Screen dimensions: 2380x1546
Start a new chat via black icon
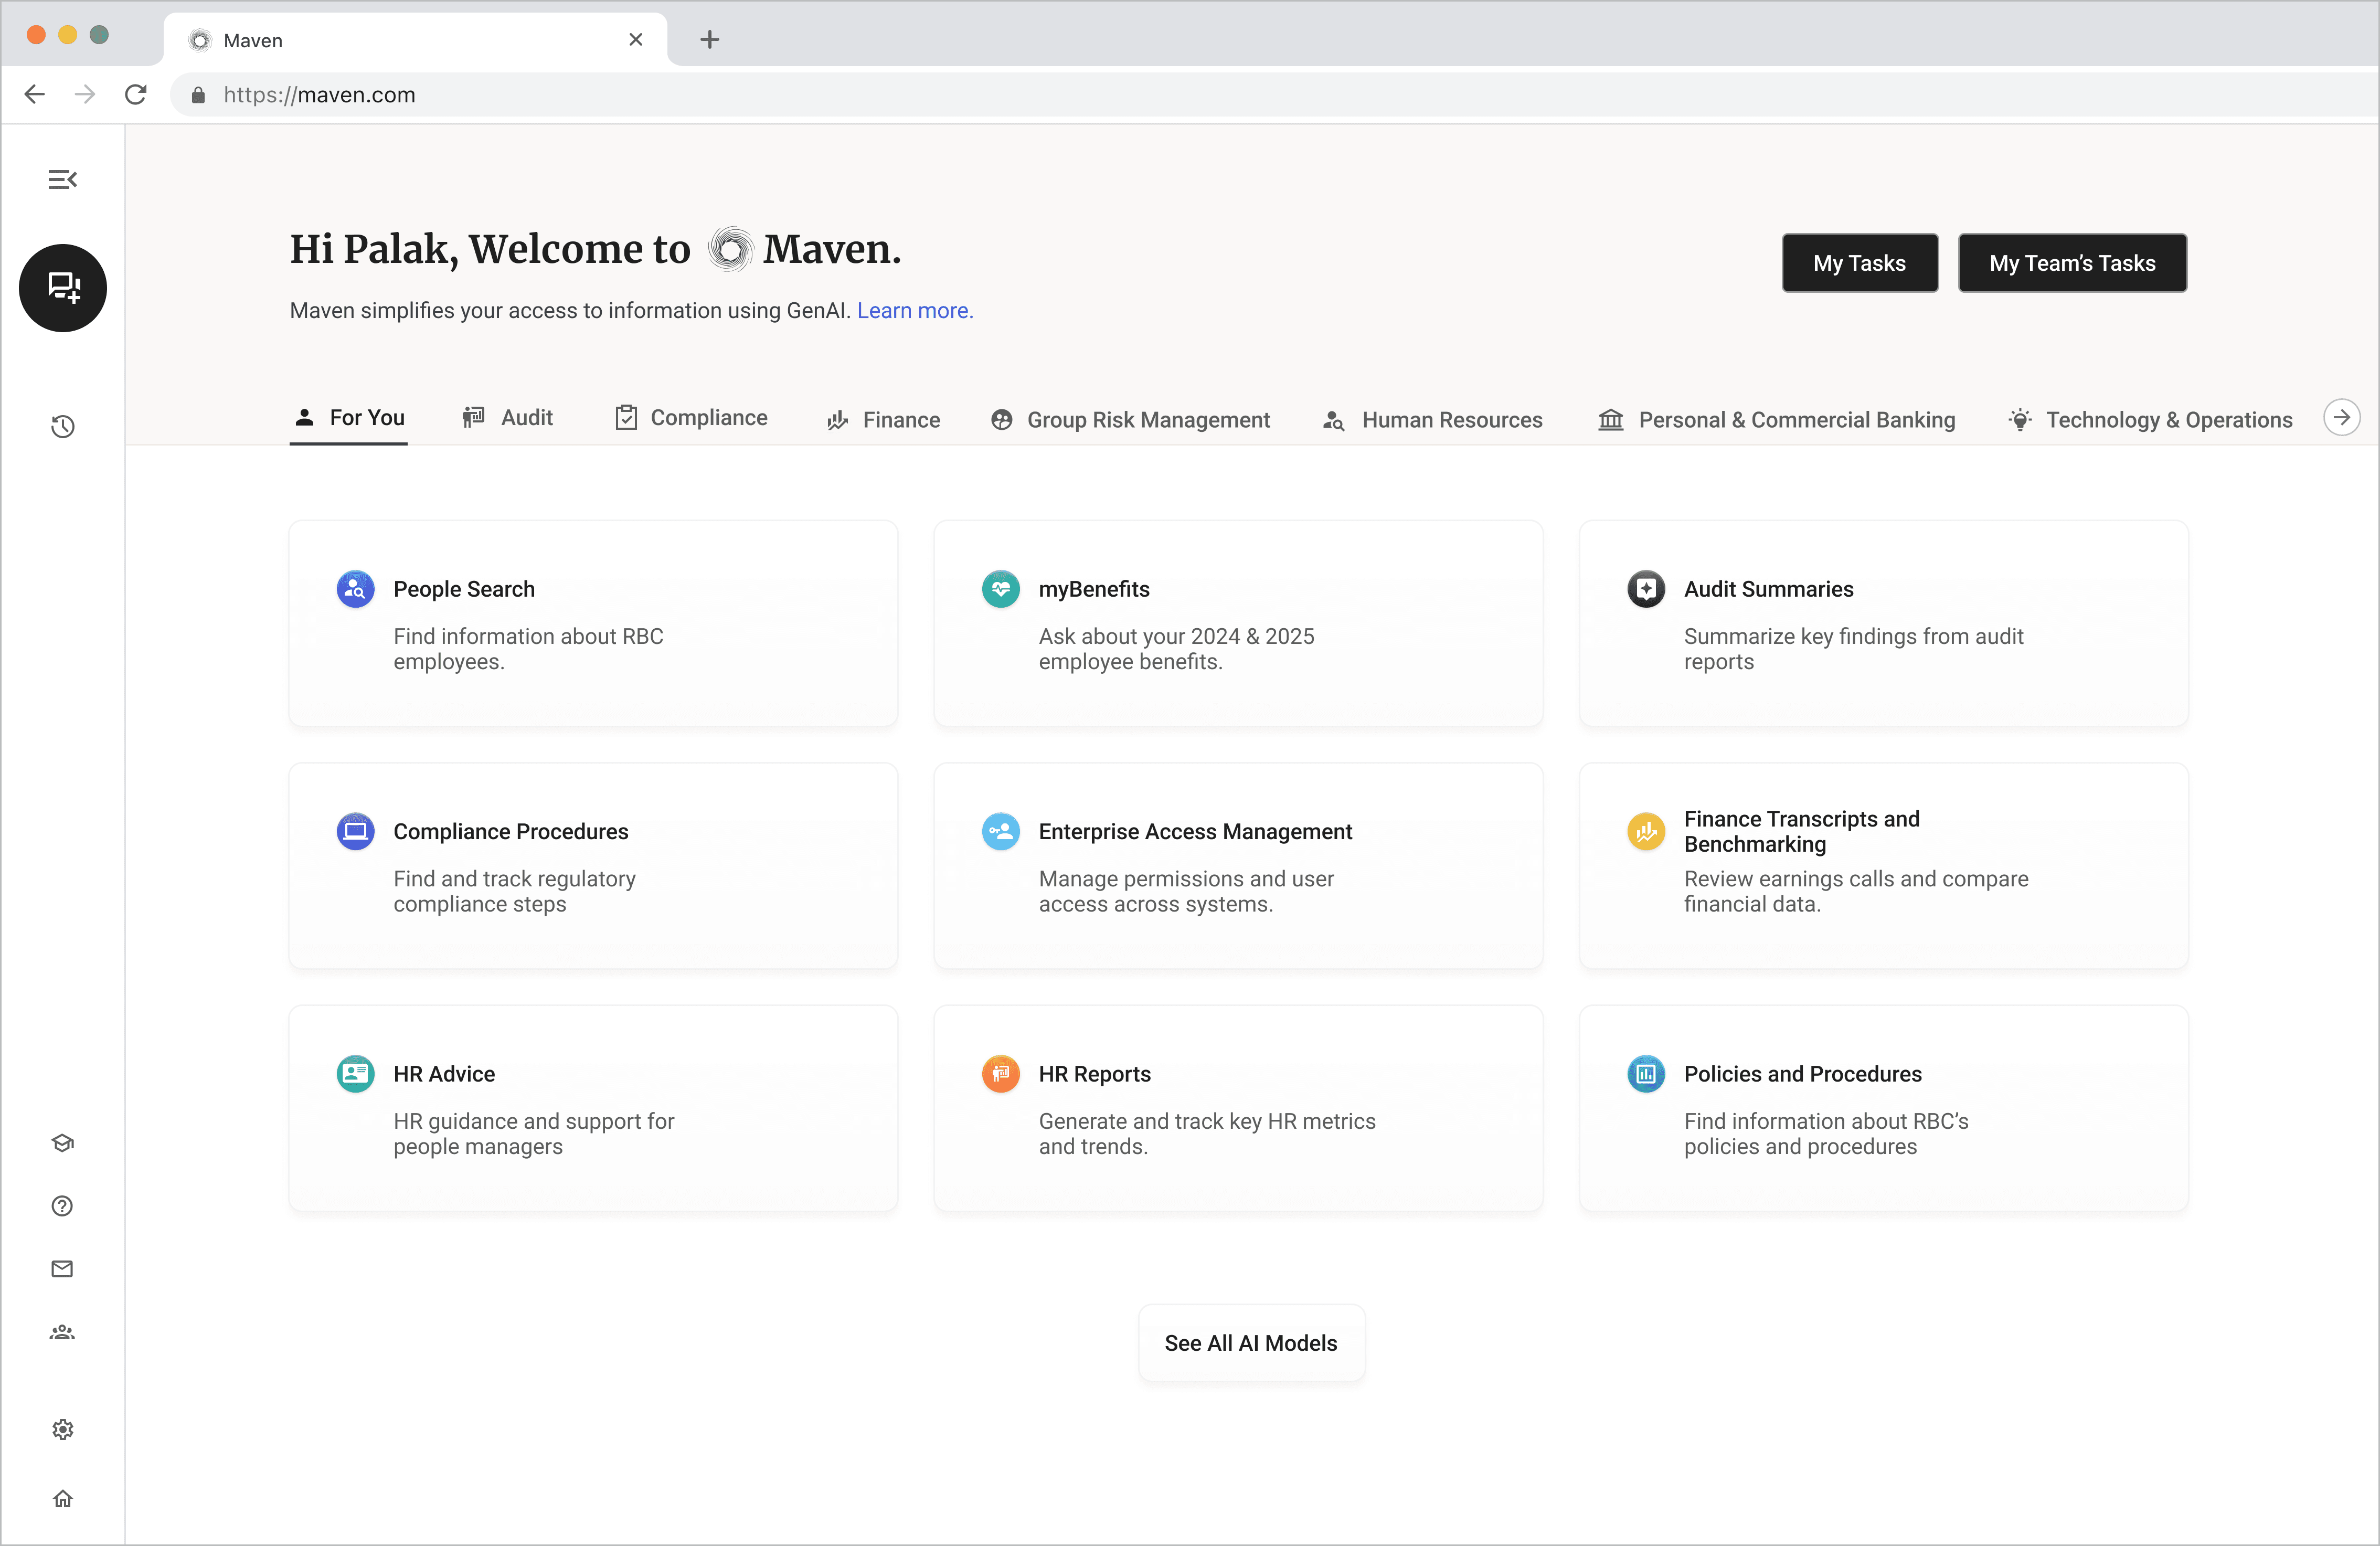coord(63,288)
